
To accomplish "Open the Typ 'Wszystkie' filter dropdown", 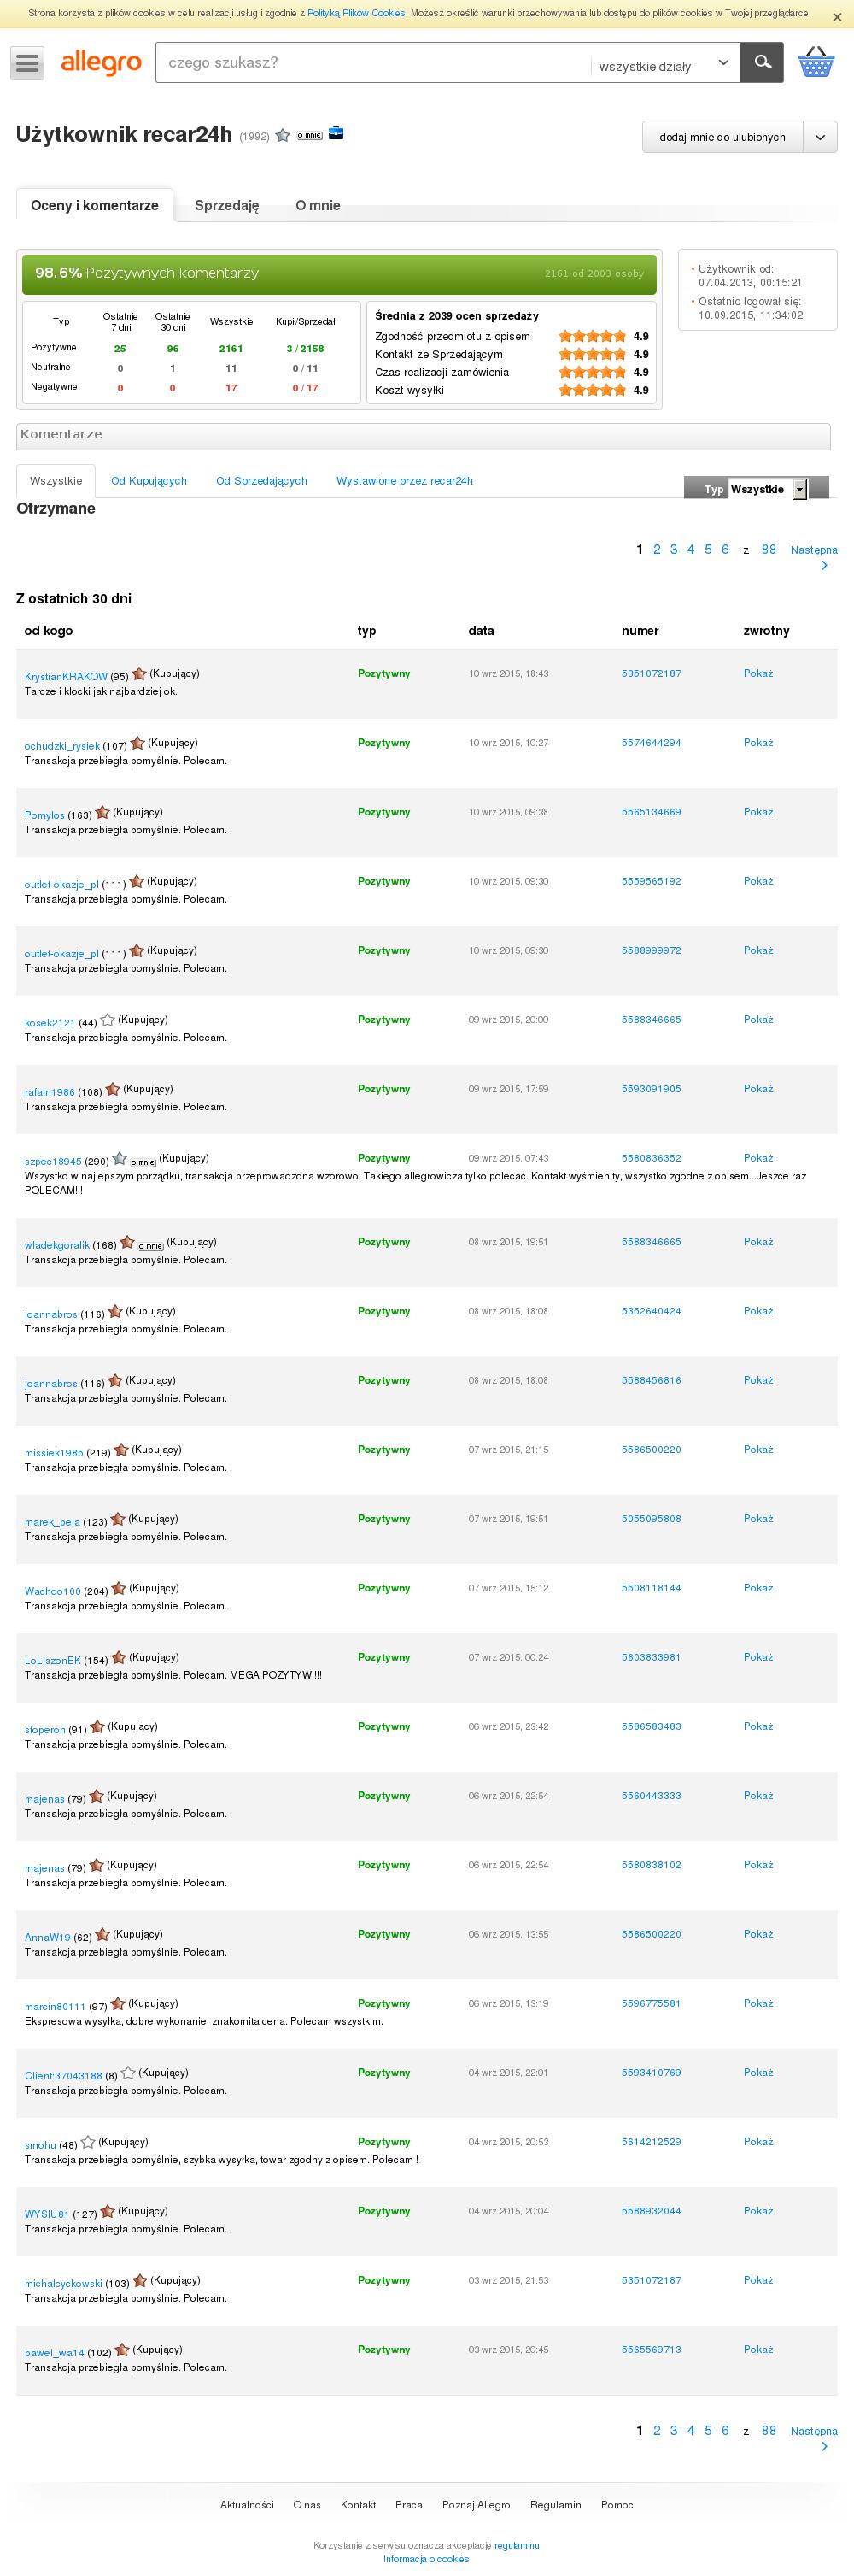I will (x=768, y=489).
